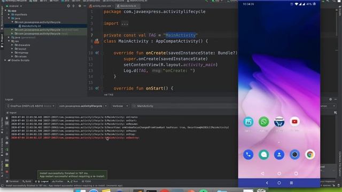Click mirror window menu icon in blue bar
The width and height of the screenshot is (342, 192).
click(291, 183)
